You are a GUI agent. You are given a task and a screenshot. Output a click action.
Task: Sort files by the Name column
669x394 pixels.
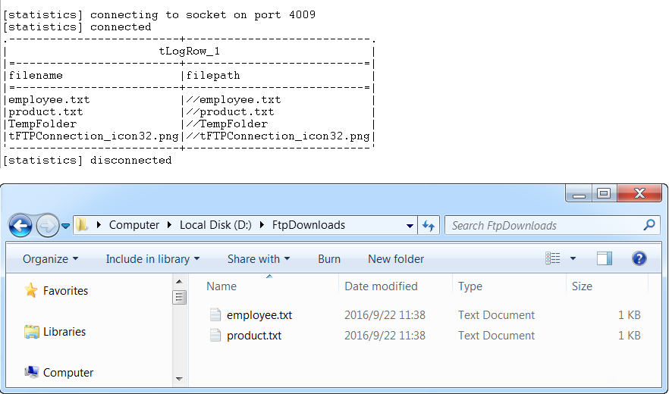pyautogui.click(x=221, y=286)
